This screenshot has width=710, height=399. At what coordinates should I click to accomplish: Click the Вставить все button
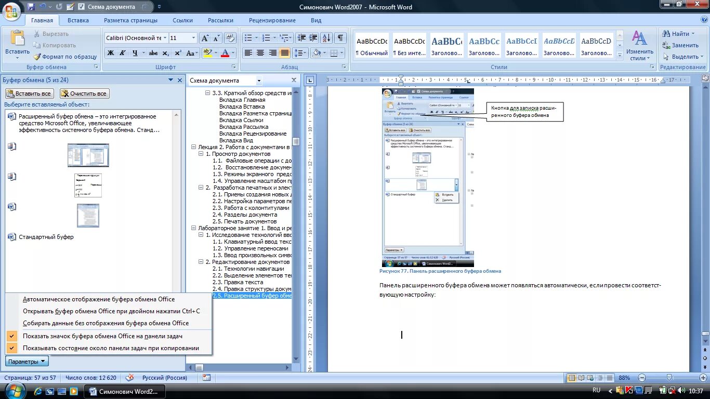pos(30,94)
